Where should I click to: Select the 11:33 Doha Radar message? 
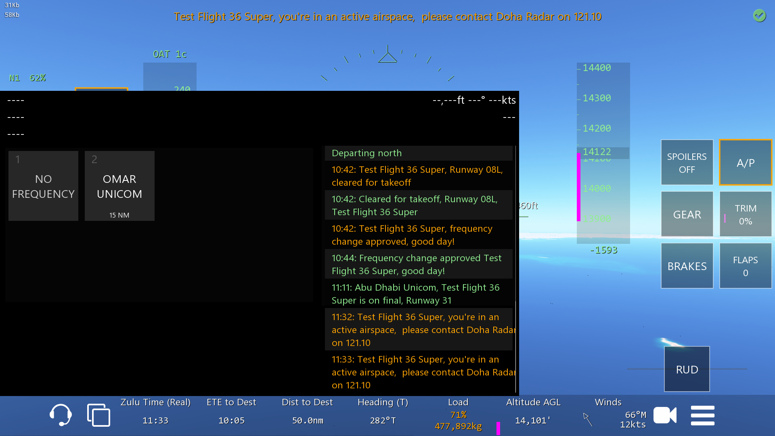coord(419,372)
